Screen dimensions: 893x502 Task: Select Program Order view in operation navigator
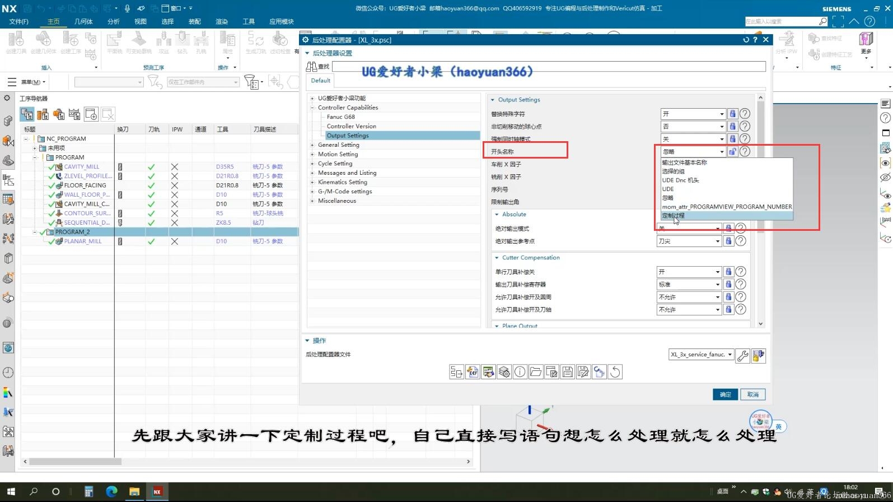[x=27, y=114]
